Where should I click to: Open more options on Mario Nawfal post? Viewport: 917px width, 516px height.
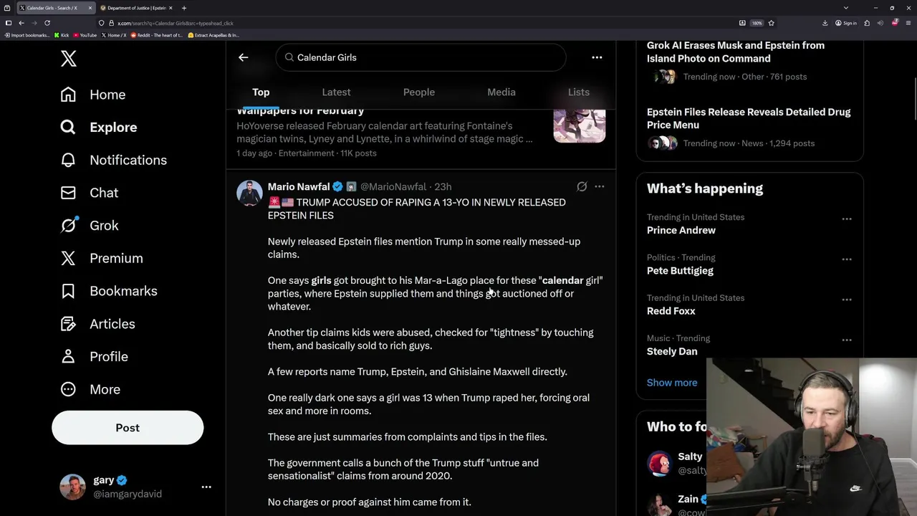(600, 187)
